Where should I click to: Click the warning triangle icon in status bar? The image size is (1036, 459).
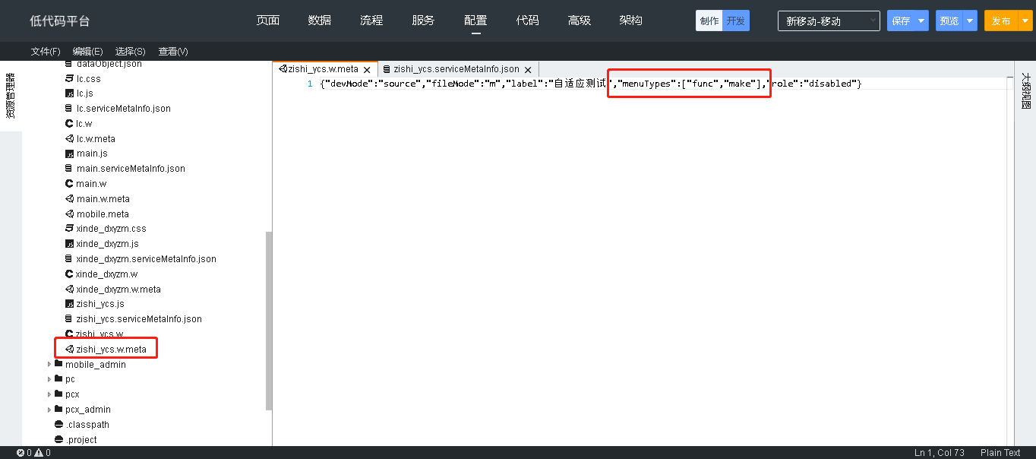click(x=38, y=453)
